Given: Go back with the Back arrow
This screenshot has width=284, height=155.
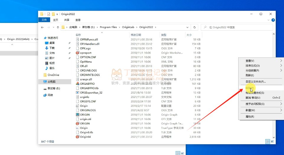Looking at the screenshot, I should (x=42, y=27).
